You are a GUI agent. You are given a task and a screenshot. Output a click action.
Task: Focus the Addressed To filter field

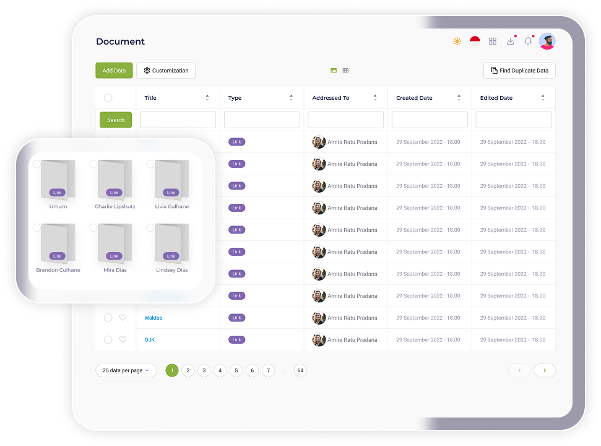(x=345, y=120)
